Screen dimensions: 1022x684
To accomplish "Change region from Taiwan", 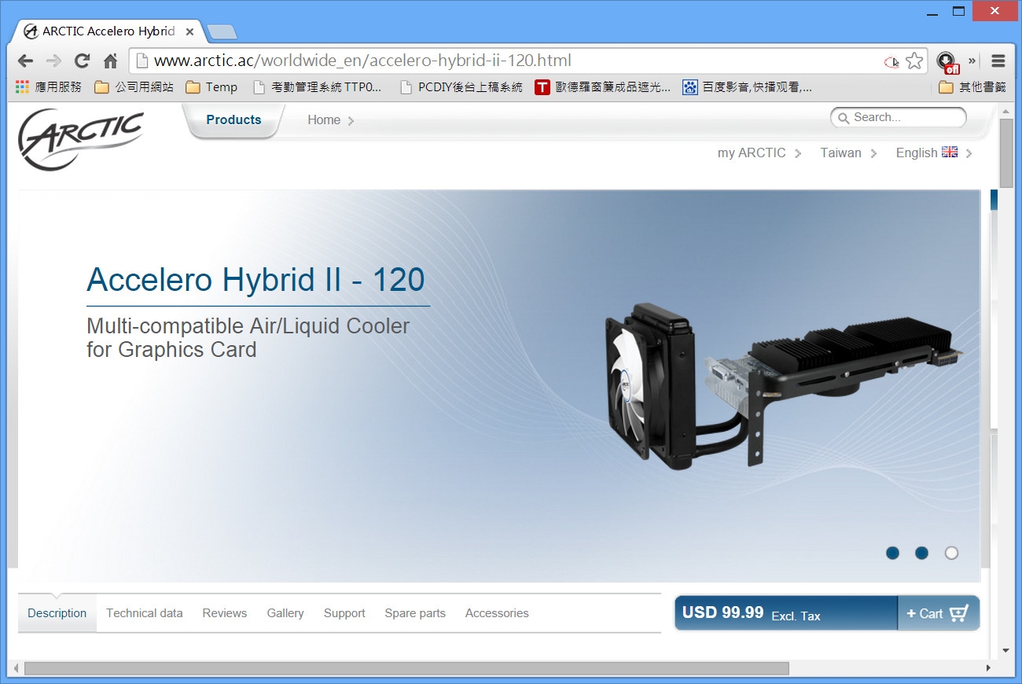I will pyautogui.click(x=849, y=153).
